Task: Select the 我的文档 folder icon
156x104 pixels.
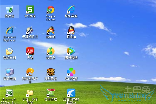Action: pyautogui.click(x=10, y=51)
